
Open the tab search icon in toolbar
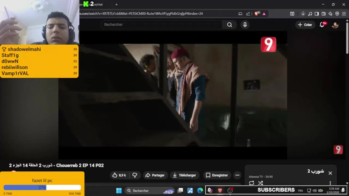click(292, 14)
